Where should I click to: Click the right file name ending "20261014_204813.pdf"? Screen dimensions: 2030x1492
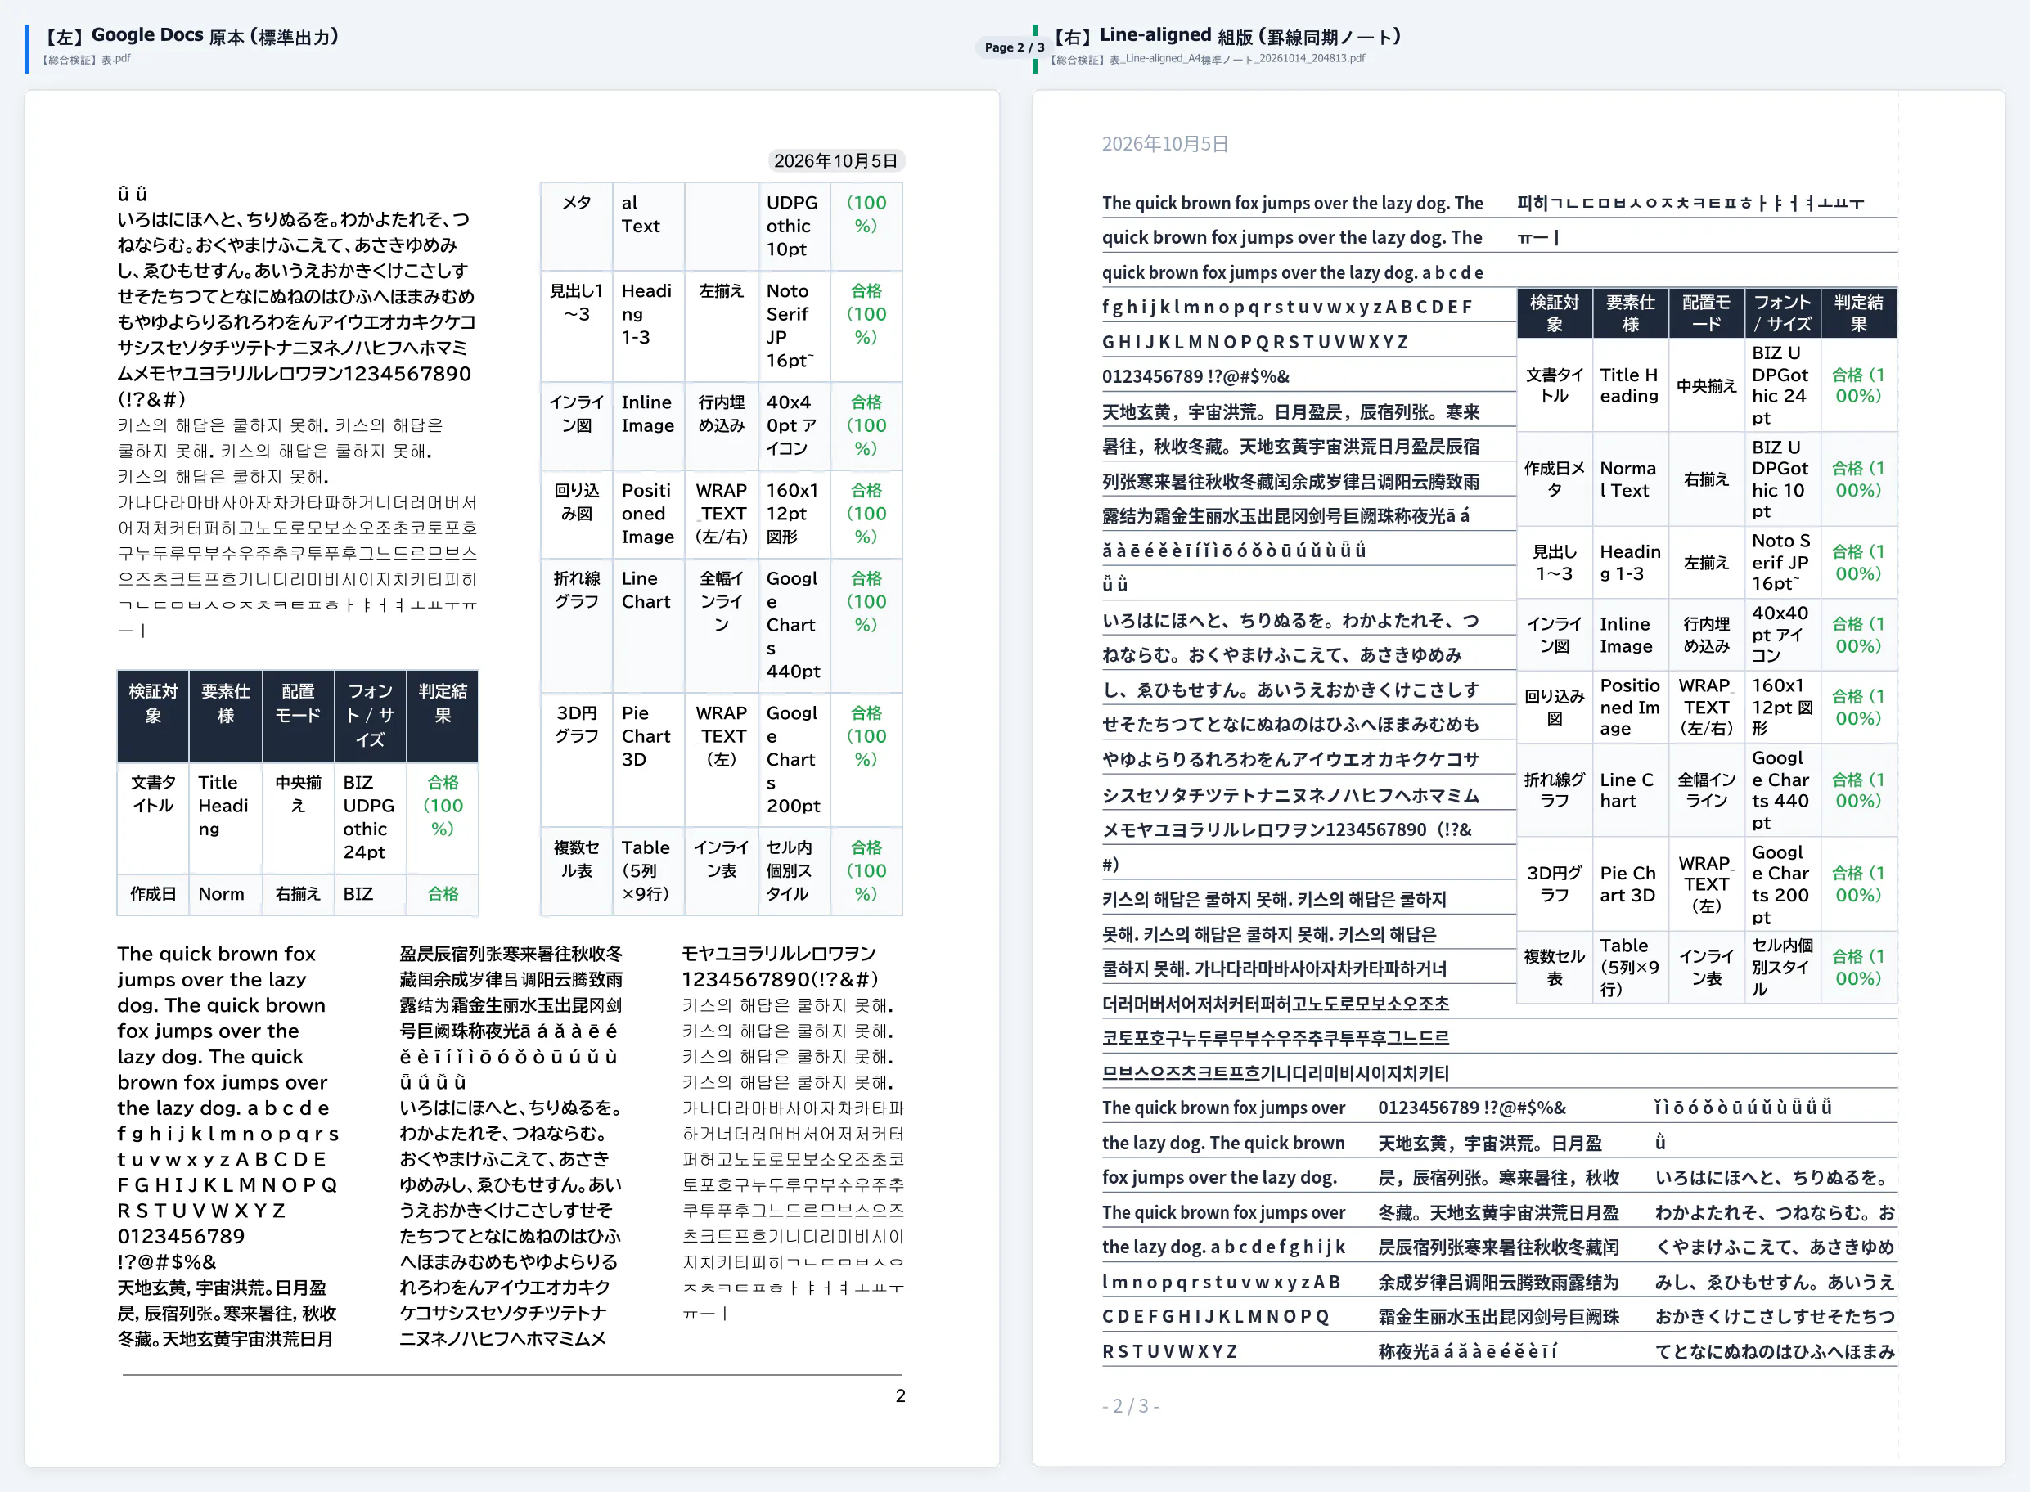[x=1208, y=59]
